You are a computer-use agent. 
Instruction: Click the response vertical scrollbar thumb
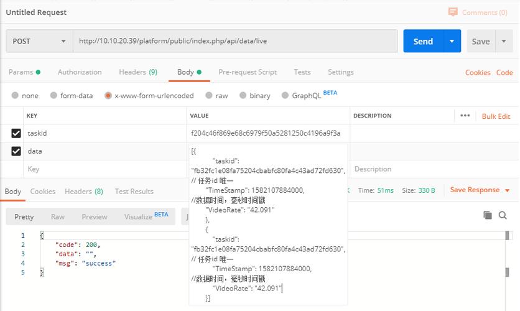[507, 235]
